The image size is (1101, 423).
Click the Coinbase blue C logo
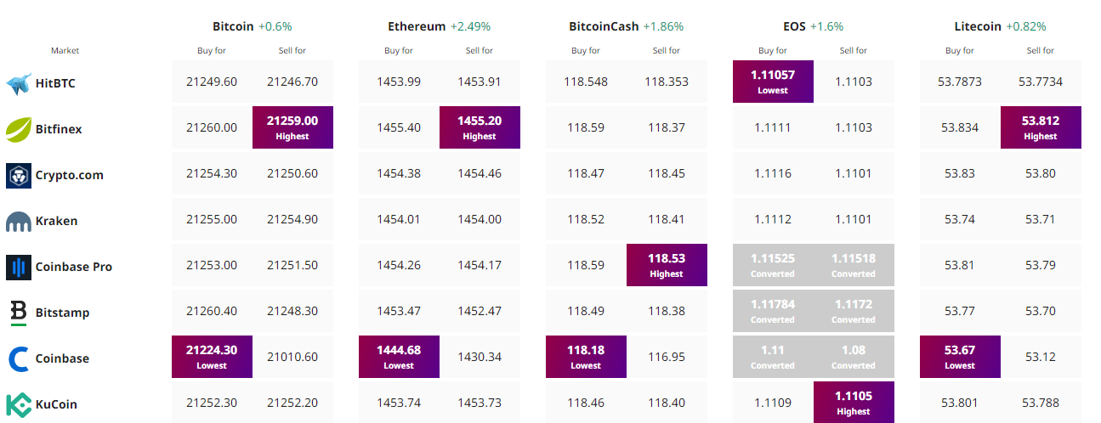[19, 358]
